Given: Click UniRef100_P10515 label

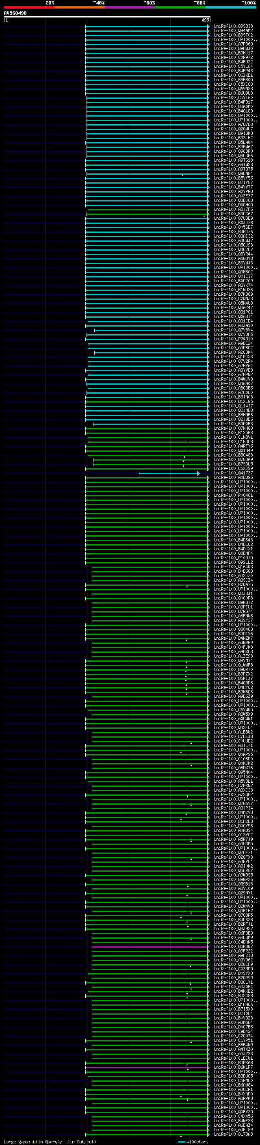Looking at the screenshot, I should (233, 558).
